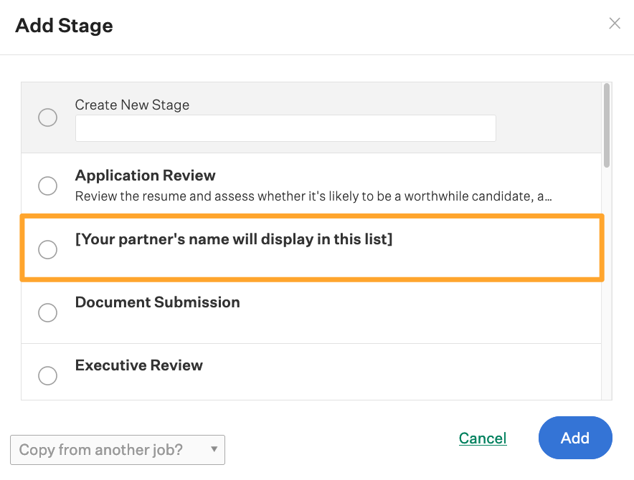Click the Create New Stage label text
The width and height of the screenshot is (634, 480).
[x=132, y=105]
